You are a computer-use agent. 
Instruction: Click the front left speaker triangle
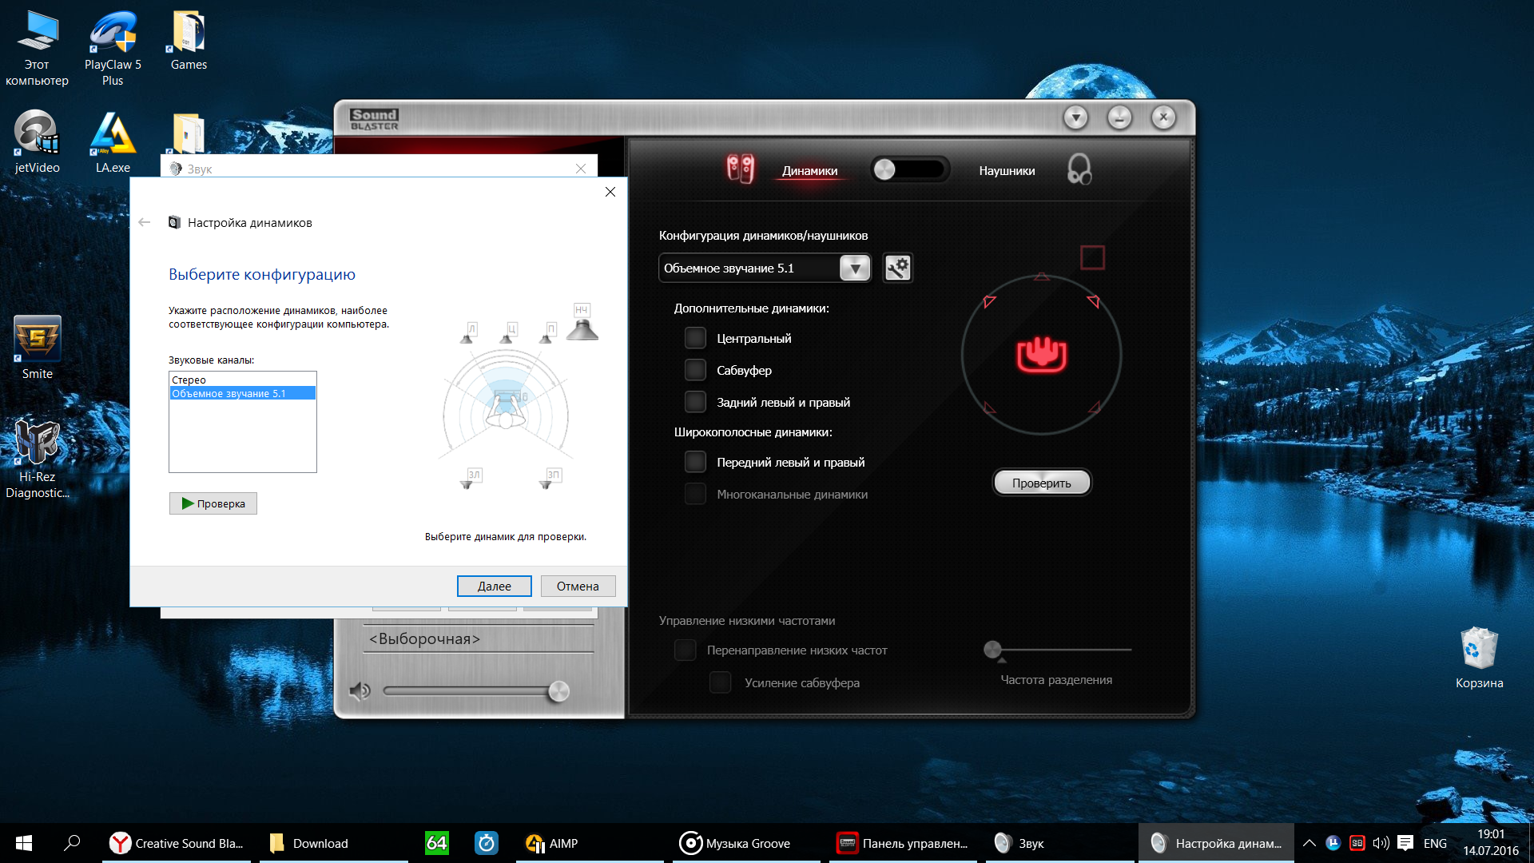click(x=989, y=301)
